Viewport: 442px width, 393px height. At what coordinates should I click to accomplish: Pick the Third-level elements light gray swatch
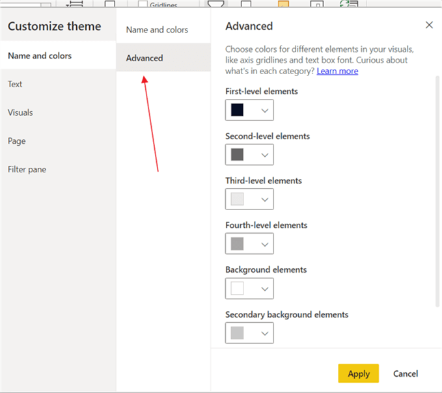tap(237, 199)
